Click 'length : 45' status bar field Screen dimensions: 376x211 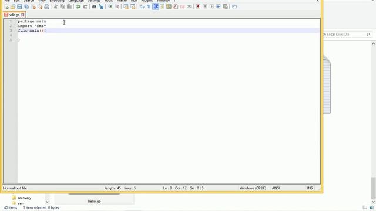click(x=112, y=188)
